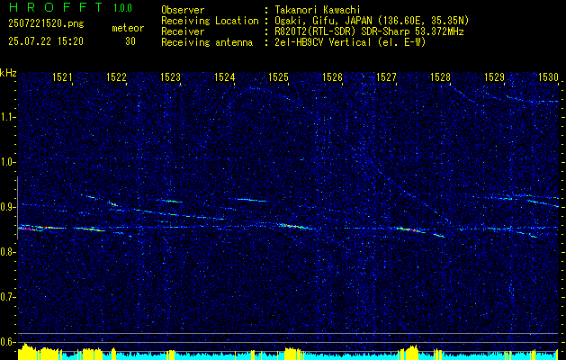Image resolution: width=566 pixels, height=360 pixels.
Task: Click the date 25.07.22 15:20
Action: 46,41
